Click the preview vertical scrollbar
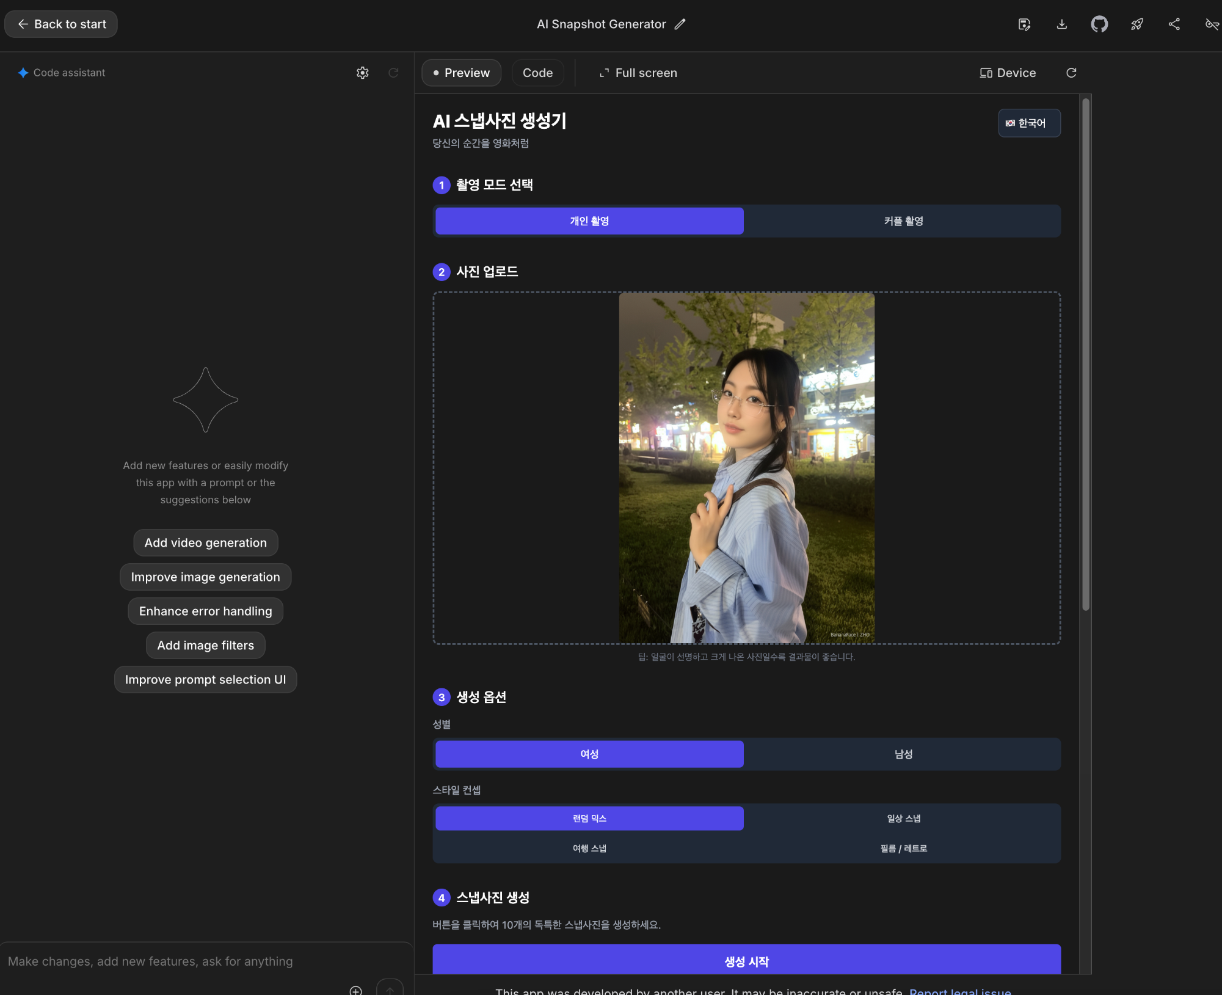This screenshot has width=1222, height=995. (x=1085, y=354)
